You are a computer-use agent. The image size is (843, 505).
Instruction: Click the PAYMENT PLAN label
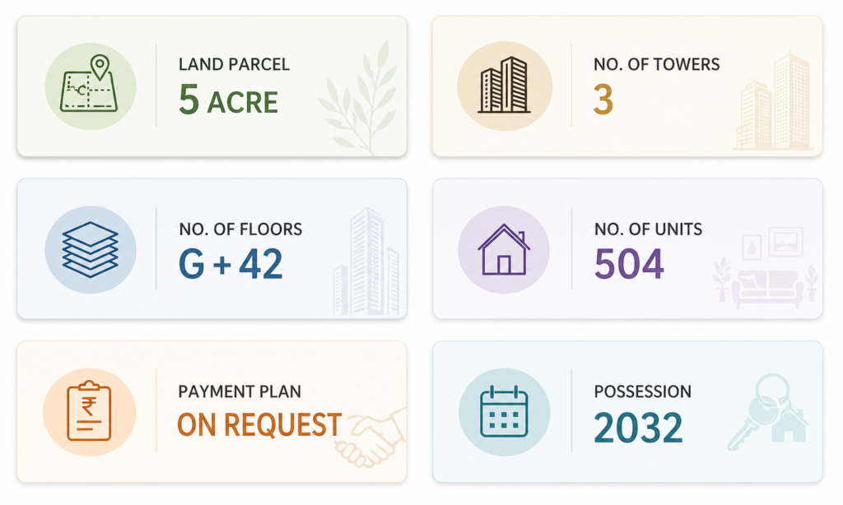pos(240,391)
